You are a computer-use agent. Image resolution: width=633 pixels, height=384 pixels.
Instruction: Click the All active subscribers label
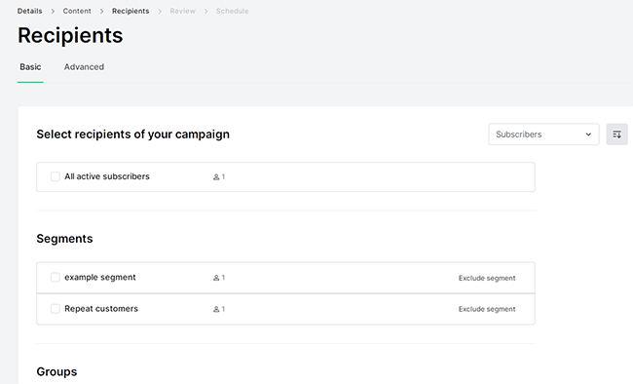(x=107, y=176)
